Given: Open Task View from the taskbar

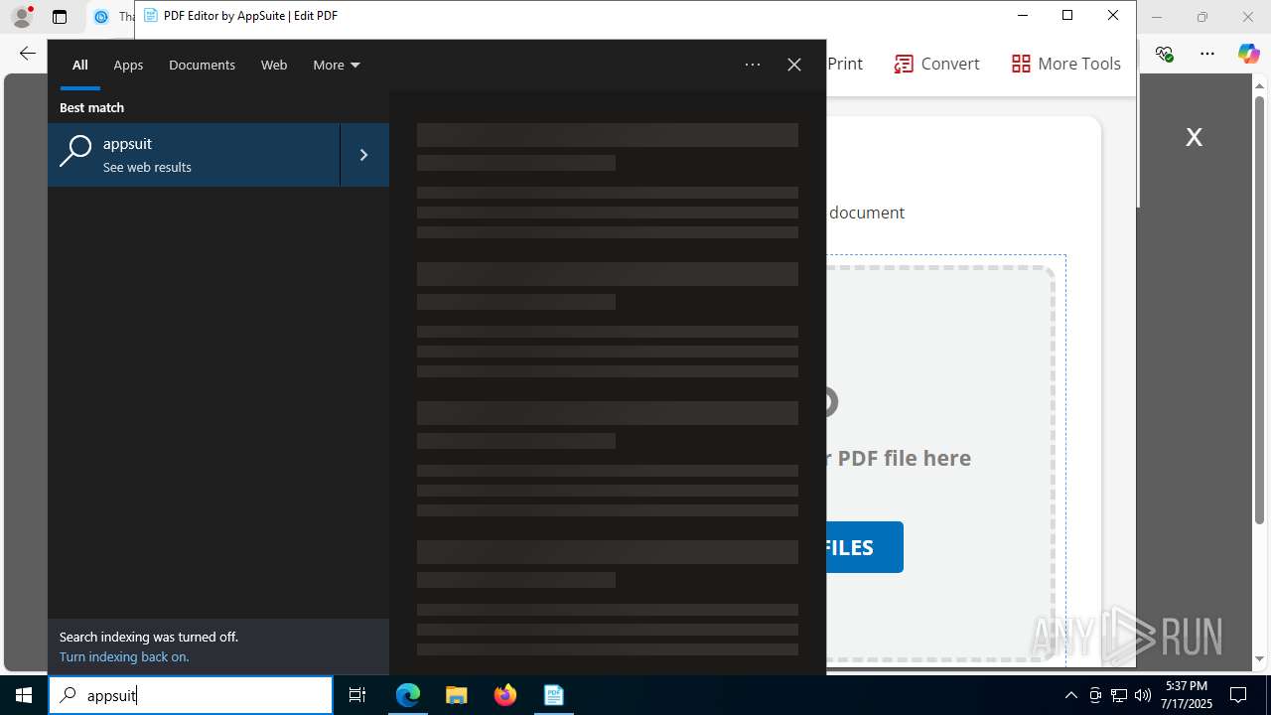Looking at the screenshot, I should 357,695.
